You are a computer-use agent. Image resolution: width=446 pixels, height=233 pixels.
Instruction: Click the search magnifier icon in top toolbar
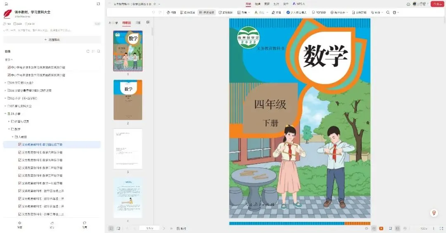tap(388, 12)
